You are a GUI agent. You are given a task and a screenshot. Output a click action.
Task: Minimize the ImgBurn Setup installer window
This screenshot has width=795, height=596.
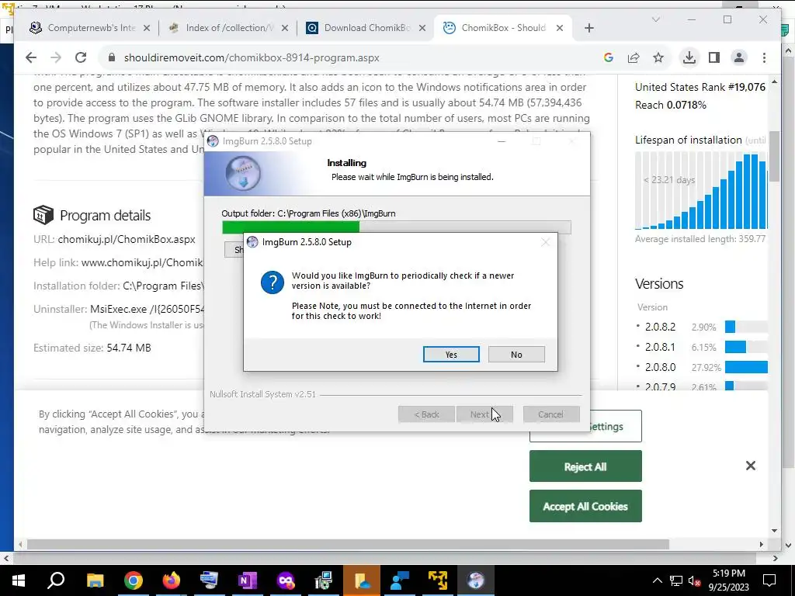[502, 141]
